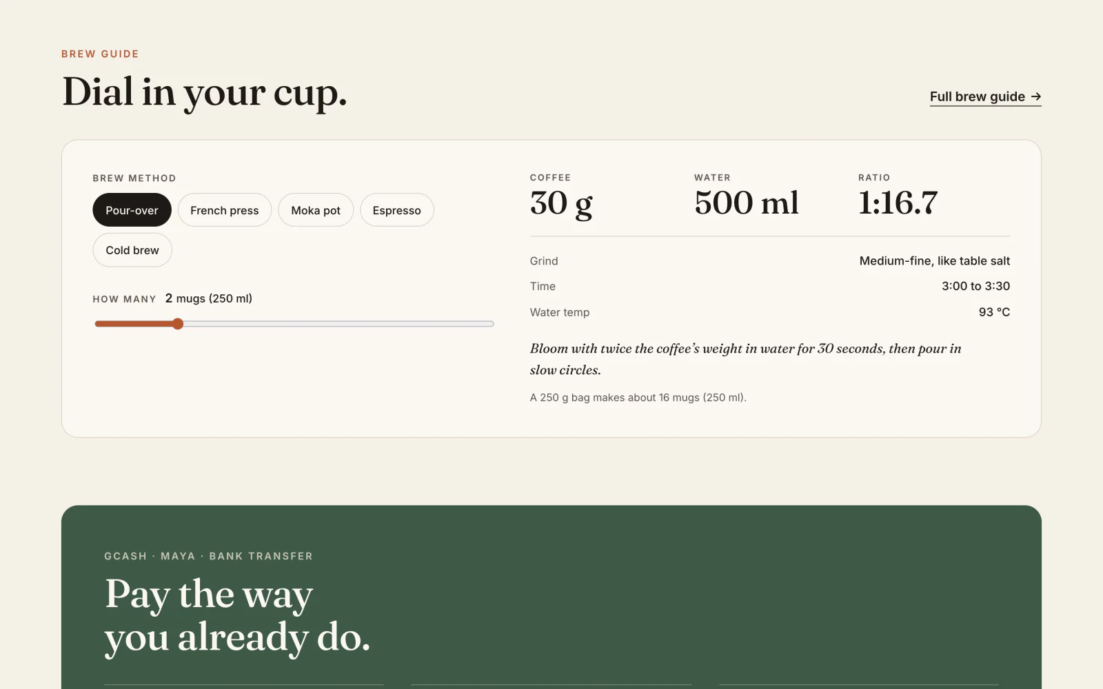Image resolution: width=1103 pixels, height=689 pixels.
Task: Click the 3:00 to 3:30 time value
Action: pos(975,286)
